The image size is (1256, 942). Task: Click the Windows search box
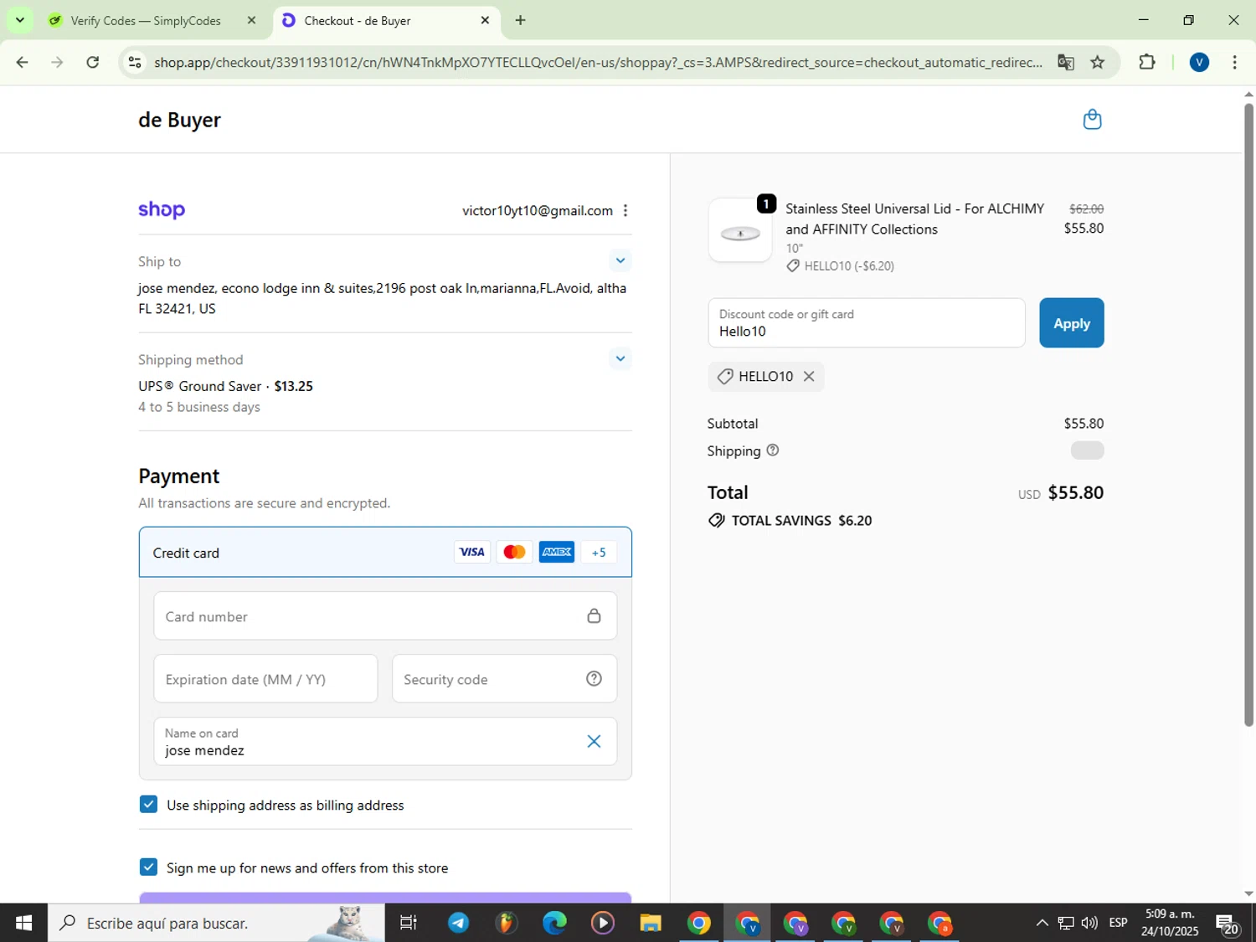click(216, 923)
